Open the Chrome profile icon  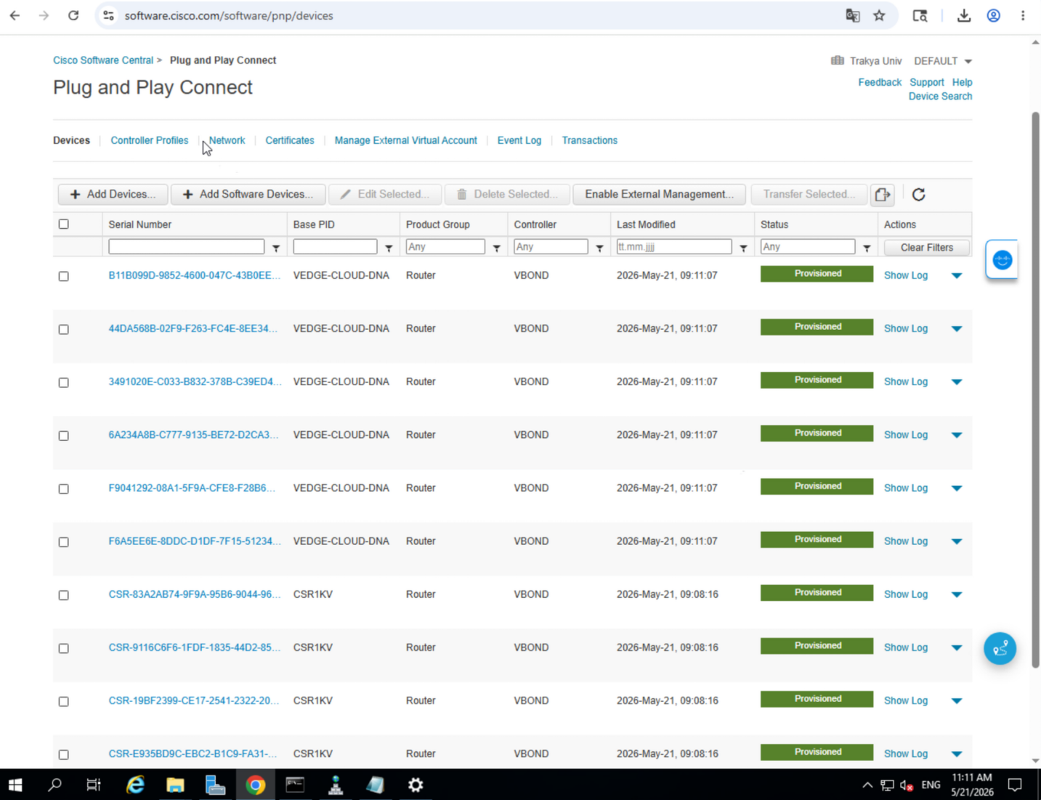(x=993, y=15)
